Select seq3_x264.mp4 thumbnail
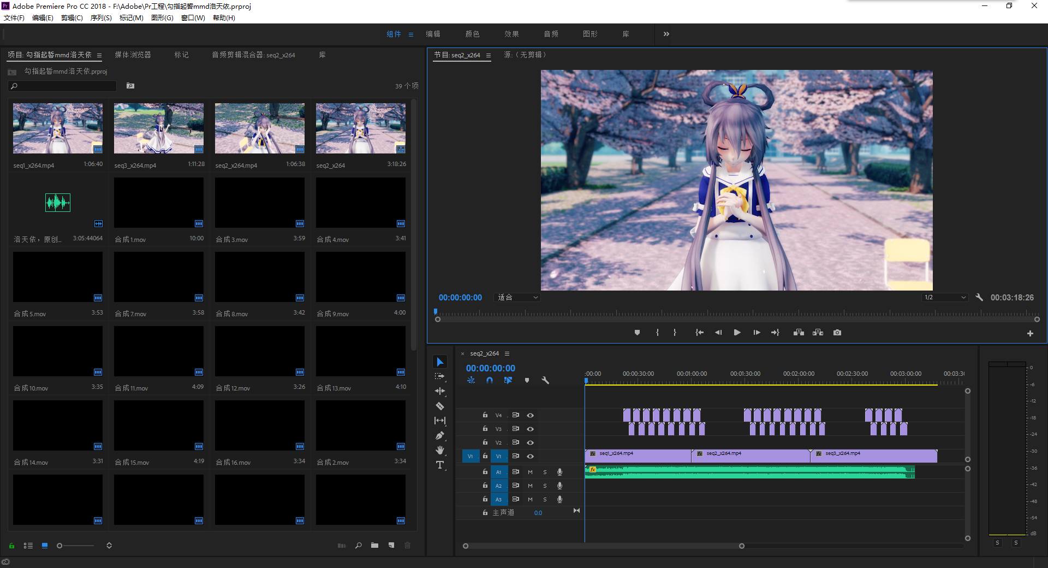The width and height of the screenshot is (1048, 568). click(x=159, y=128)
